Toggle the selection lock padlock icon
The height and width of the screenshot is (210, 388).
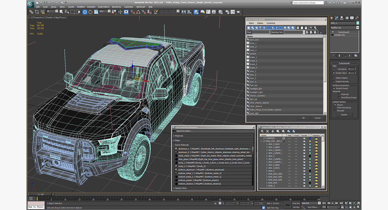tap(215, 203)
